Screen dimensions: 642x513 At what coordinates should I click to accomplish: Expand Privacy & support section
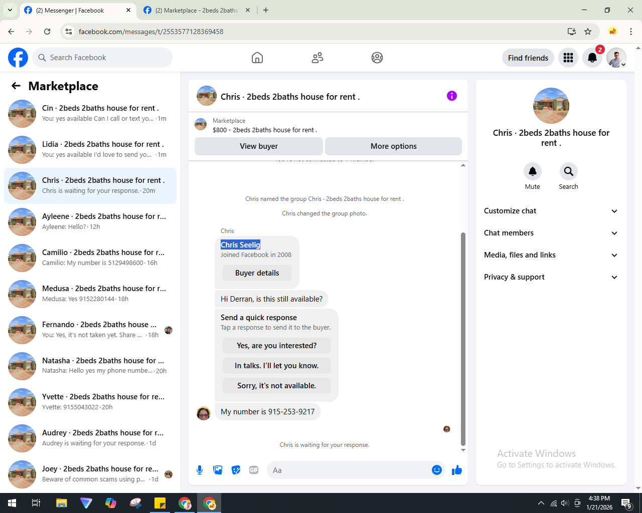[551, 277]
